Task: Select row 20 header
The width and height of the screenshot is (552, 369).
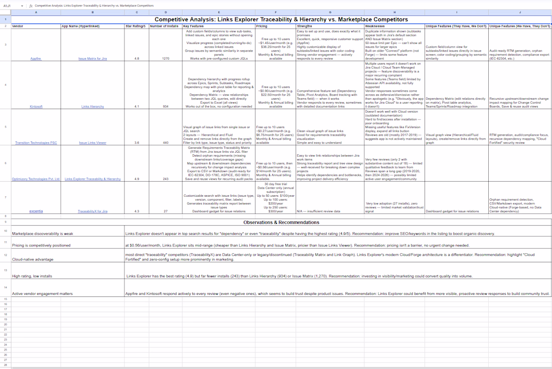Action: pos(6,324)
